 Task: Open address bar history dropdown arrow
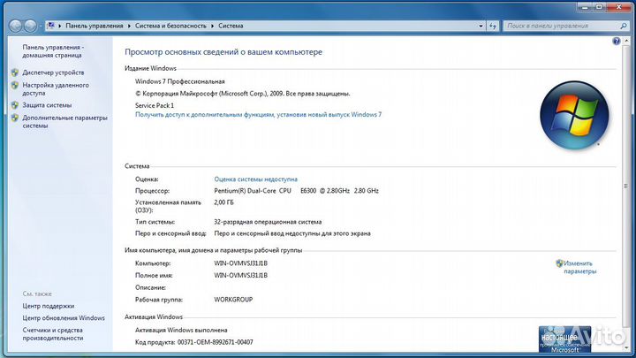[x=481, y=26]
